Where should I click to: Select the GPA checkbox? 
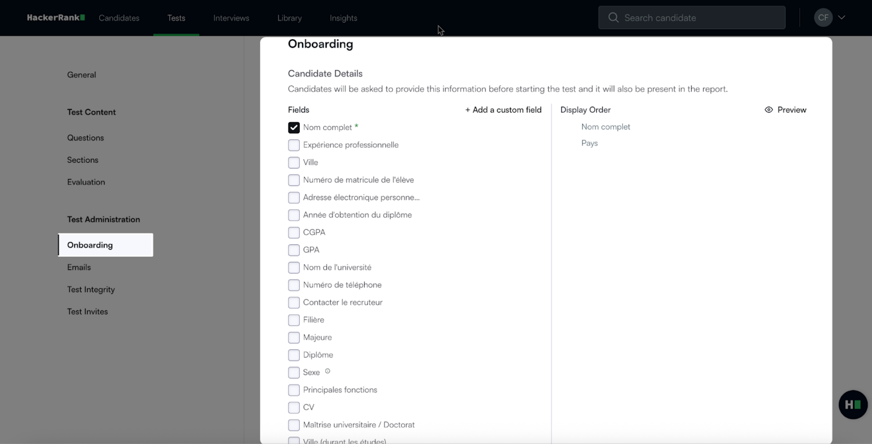(294, 250)
